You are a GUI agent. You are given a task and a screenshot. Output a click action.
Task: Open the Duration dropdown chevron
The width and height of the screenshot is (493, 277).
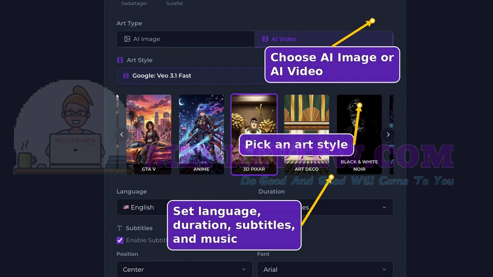coord(384,207)
